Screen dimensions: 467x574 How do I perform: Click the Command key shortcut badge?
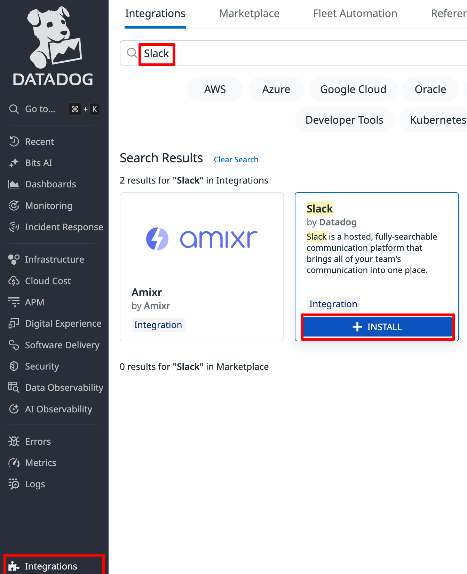click(75, 109)
